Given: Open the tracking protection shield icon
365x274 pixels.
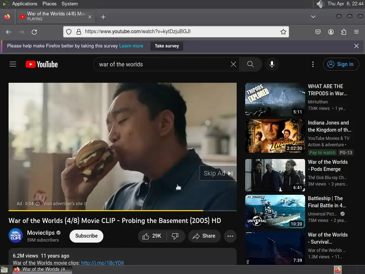Looking at the screenshot, I should coord(69,32).
